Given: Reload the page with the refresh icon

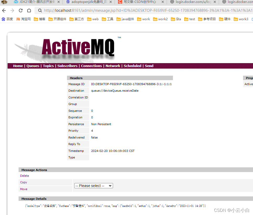Looking at the screenshot, I should point(21,10).
